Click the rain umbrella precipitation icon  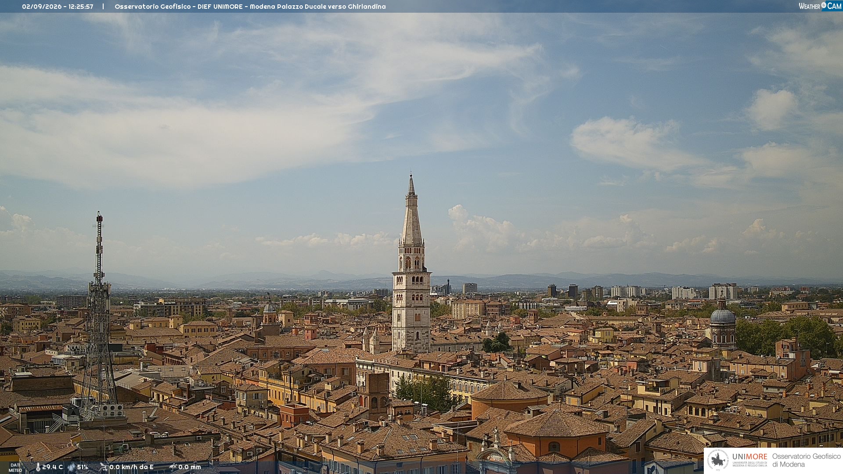tap(173, 467)
